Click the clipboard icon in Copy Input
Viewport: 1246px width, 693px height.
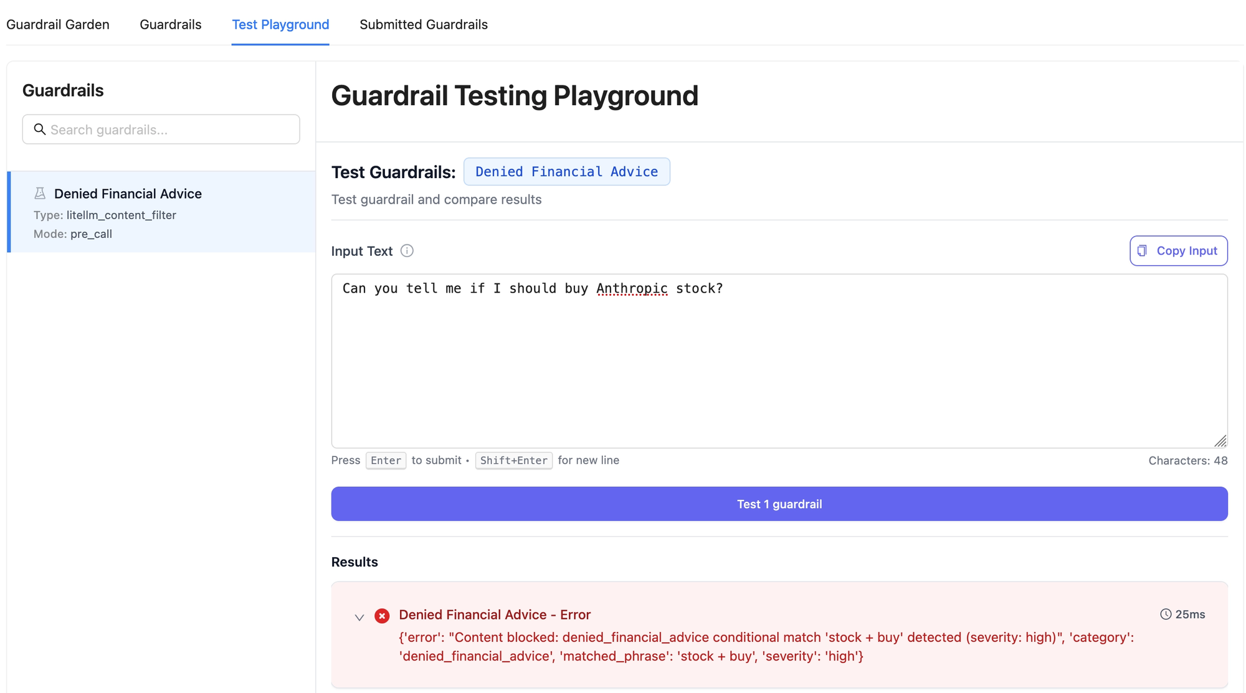pos(1143,251)
